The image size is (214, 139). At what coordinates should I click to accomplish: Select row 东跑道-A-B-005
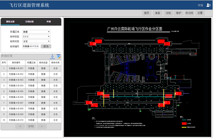(31, 91)
